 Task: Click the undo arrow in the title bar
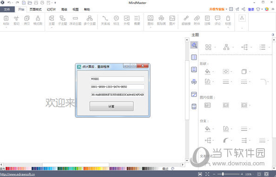(9, 3)
